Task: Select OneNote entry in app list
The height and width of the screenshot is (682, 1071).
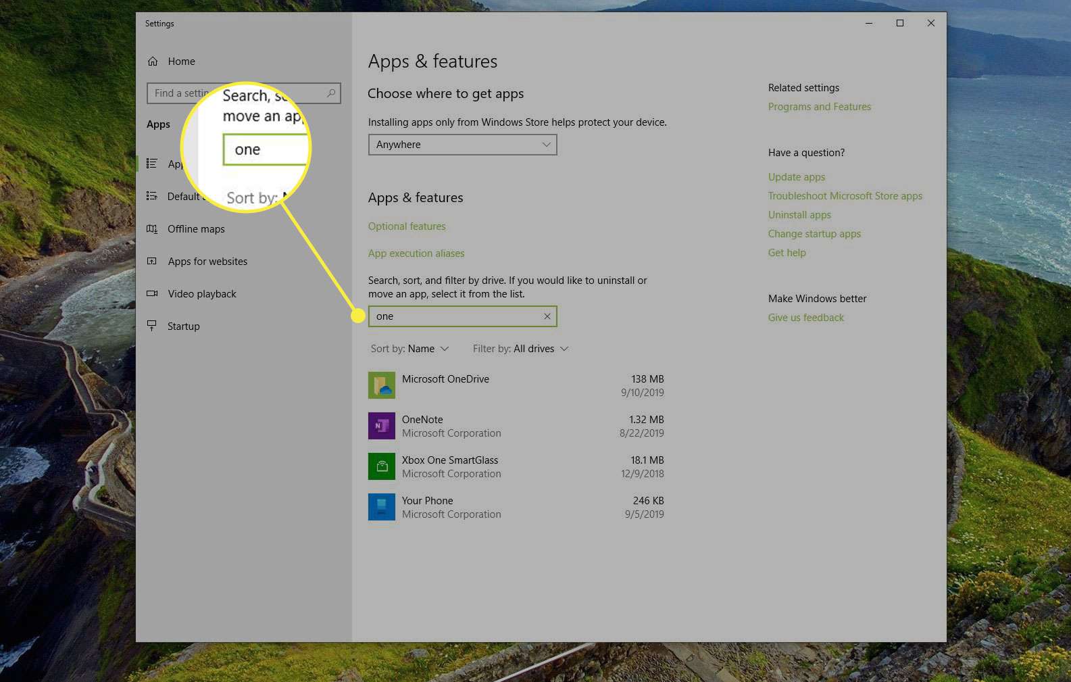Action: click(x=516, y=426)
